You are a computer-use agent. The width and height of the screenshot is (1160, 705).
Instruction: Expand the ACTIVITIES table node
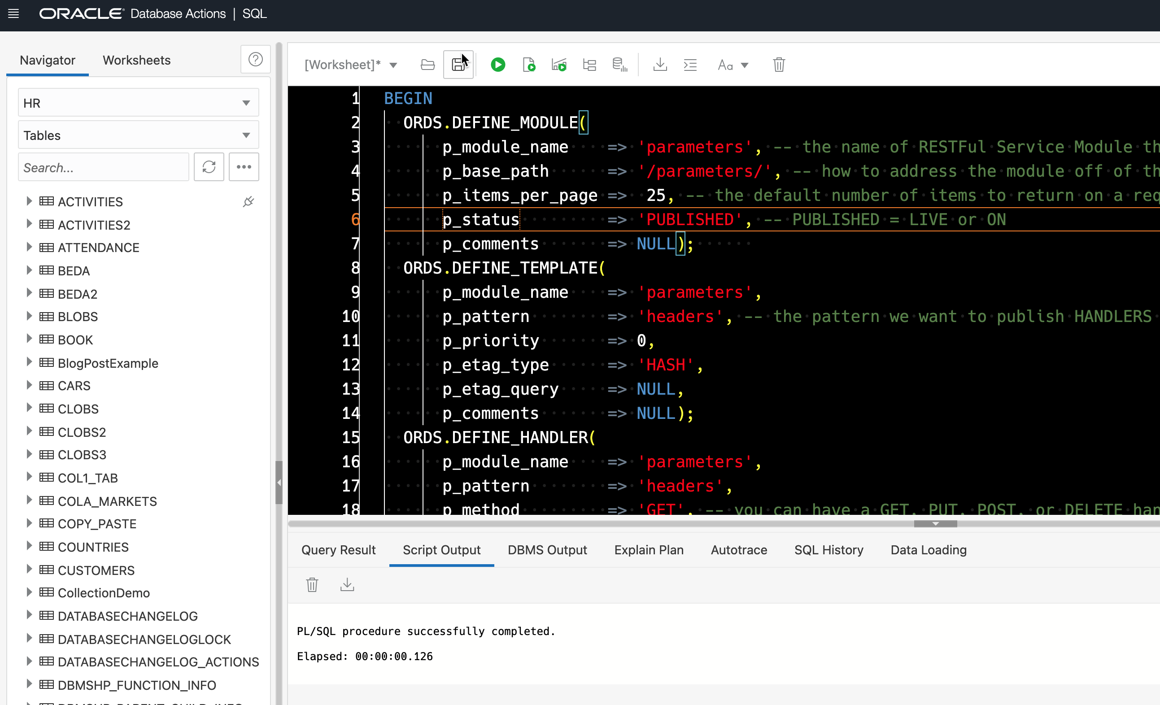[29, 201]
